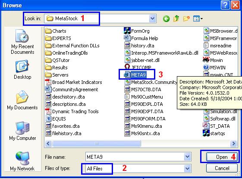Image resolution: width=242 pixels, height=179 pixels.
Task: Go to Desktop in places bar
Action: coord(22,70)
